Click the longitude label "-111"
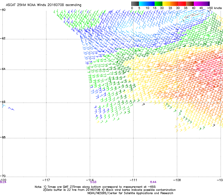Viewport: 223px width, 195px height. [133, 180]
